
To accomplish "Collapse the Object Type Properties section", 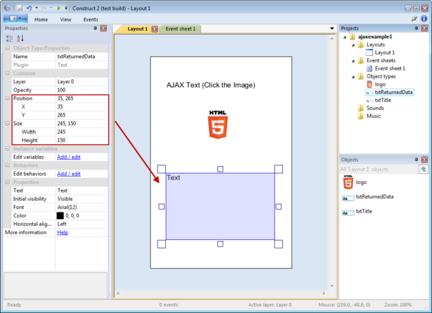I will click(8, 48).
